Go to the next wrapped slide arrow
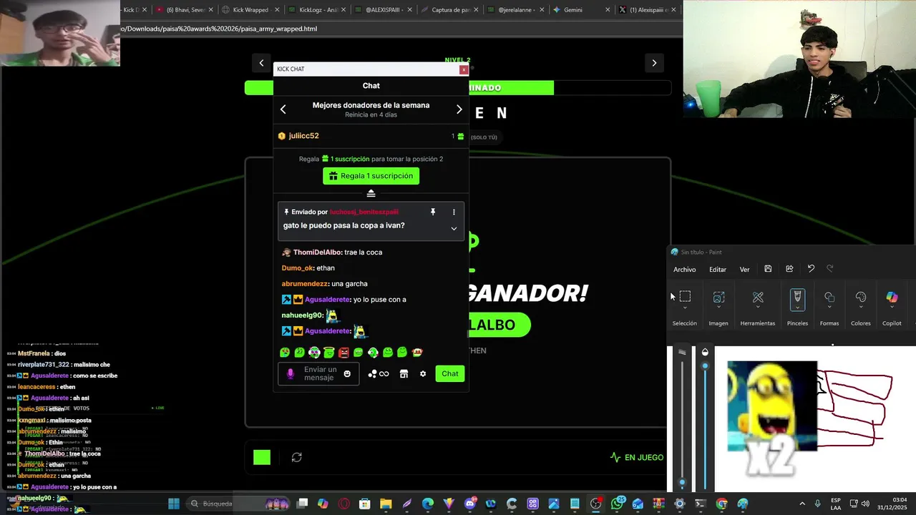 click(x=654, y=63)
